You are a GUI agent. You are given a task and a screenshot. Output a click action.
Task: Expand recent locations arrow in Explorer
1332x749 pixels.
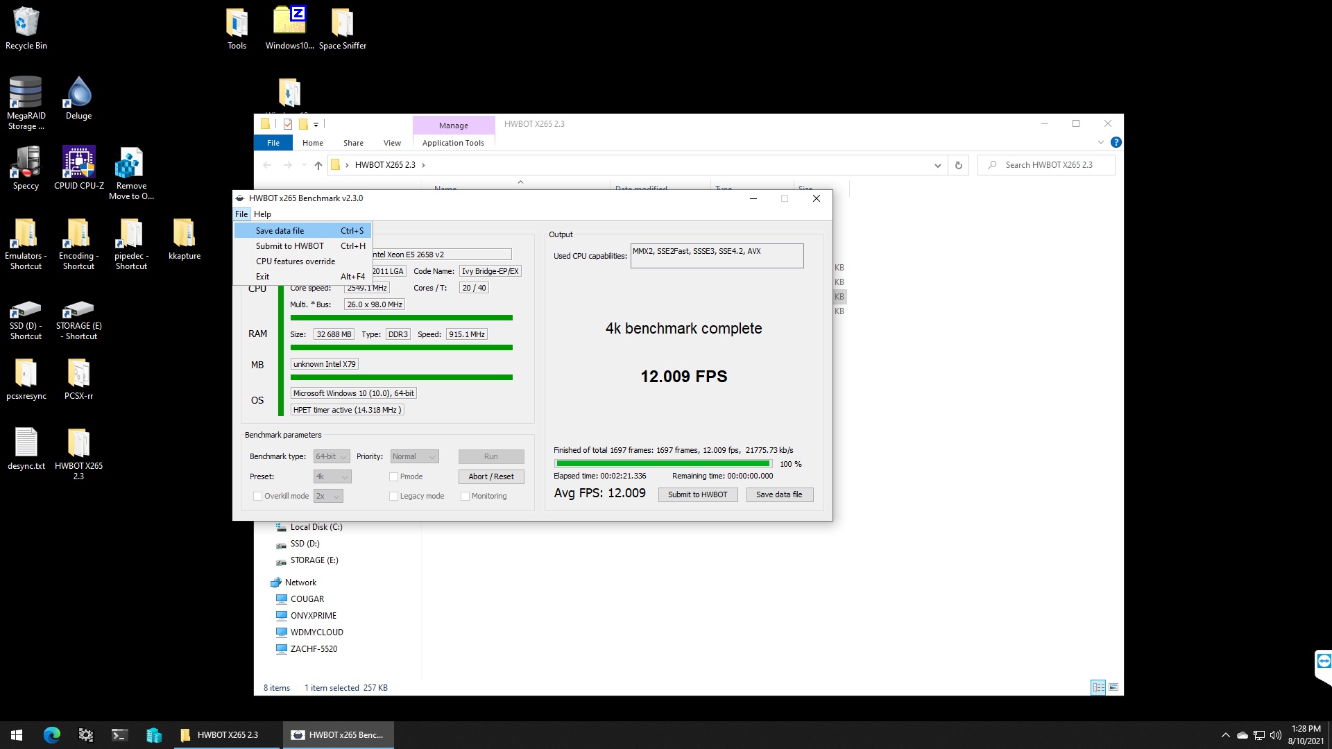point(304,165)
